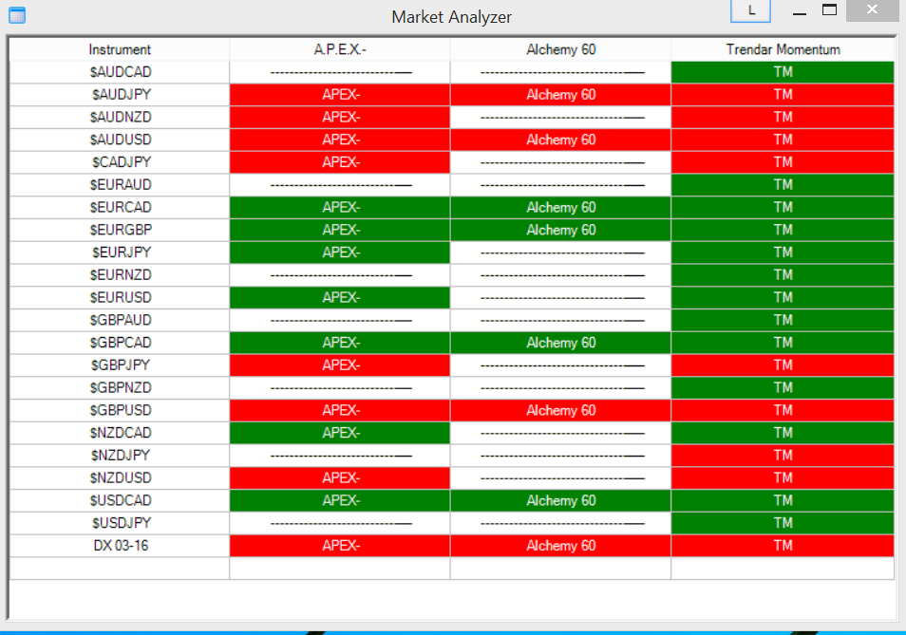The height and width of the screenshot is (635, 906).
Task: Click red TM cell for $NZDJPY
Action: click(783, 456)
